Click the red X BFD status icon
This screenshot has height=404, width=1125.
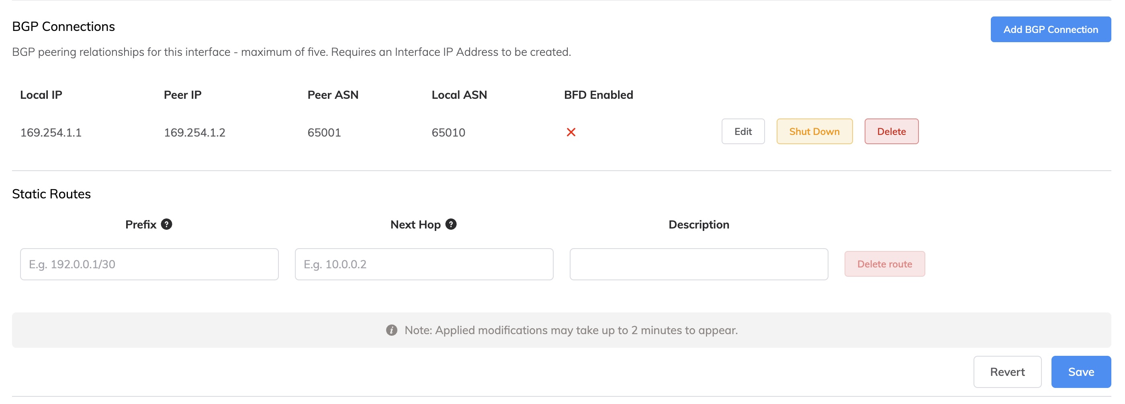coord(571,132)
